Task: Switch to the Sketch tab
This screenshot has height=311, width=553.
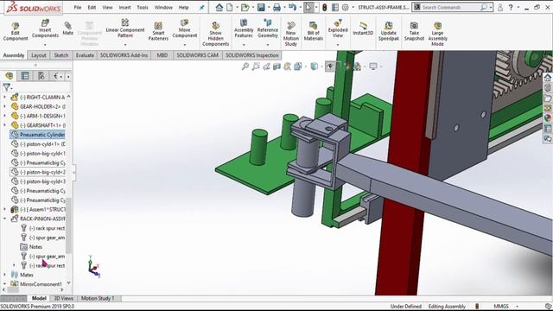Action: pyautogui.click(x=61, y=55)
